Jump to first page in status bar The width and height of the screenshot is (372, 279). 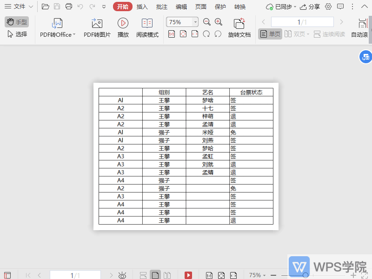[28, 275]
